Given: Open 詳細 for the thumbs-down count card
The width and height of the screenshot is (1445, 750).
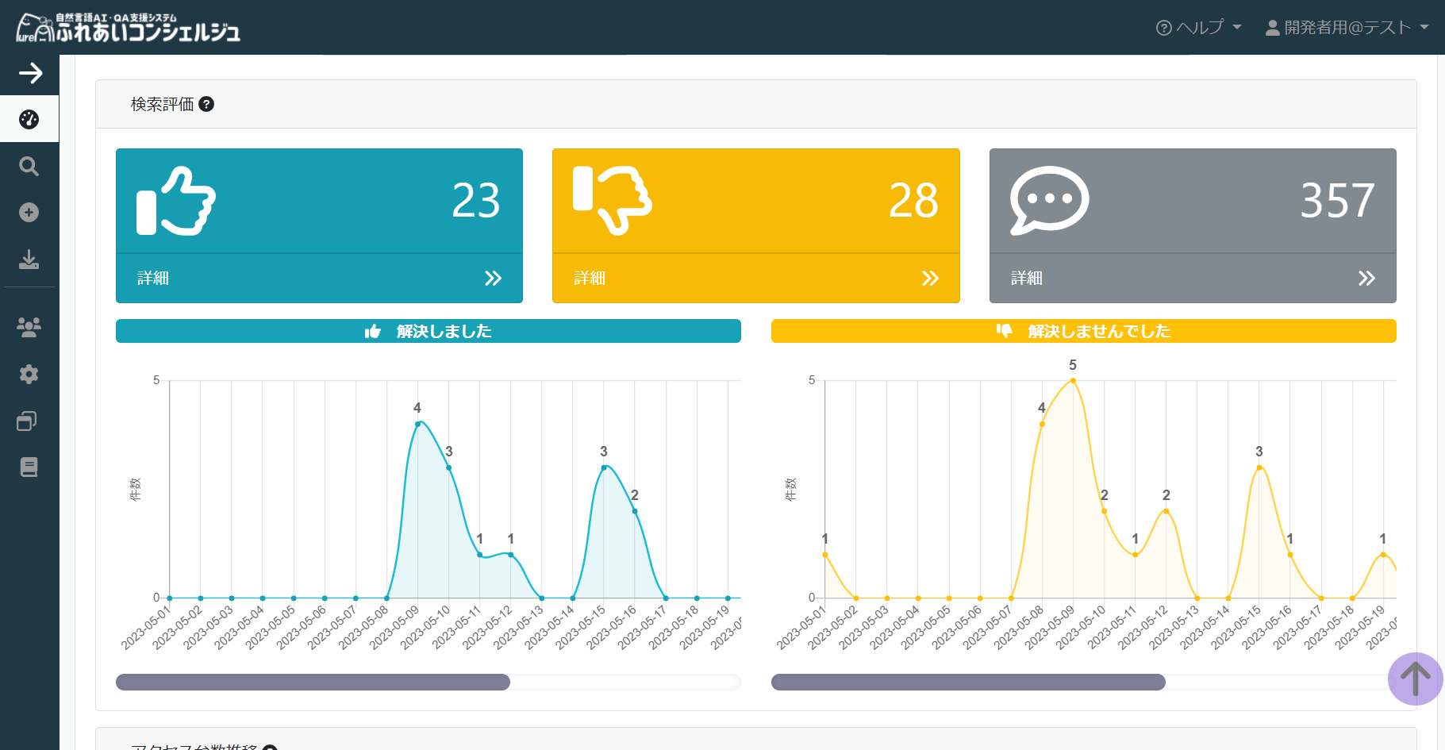Looking at the screenshot, I should [755, 278].
